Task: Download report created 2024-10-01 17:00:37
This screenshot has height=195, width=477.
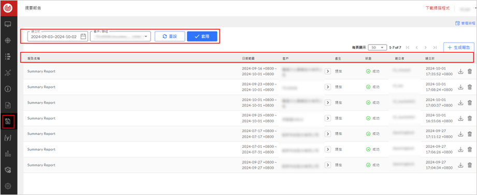Action: 460,103
